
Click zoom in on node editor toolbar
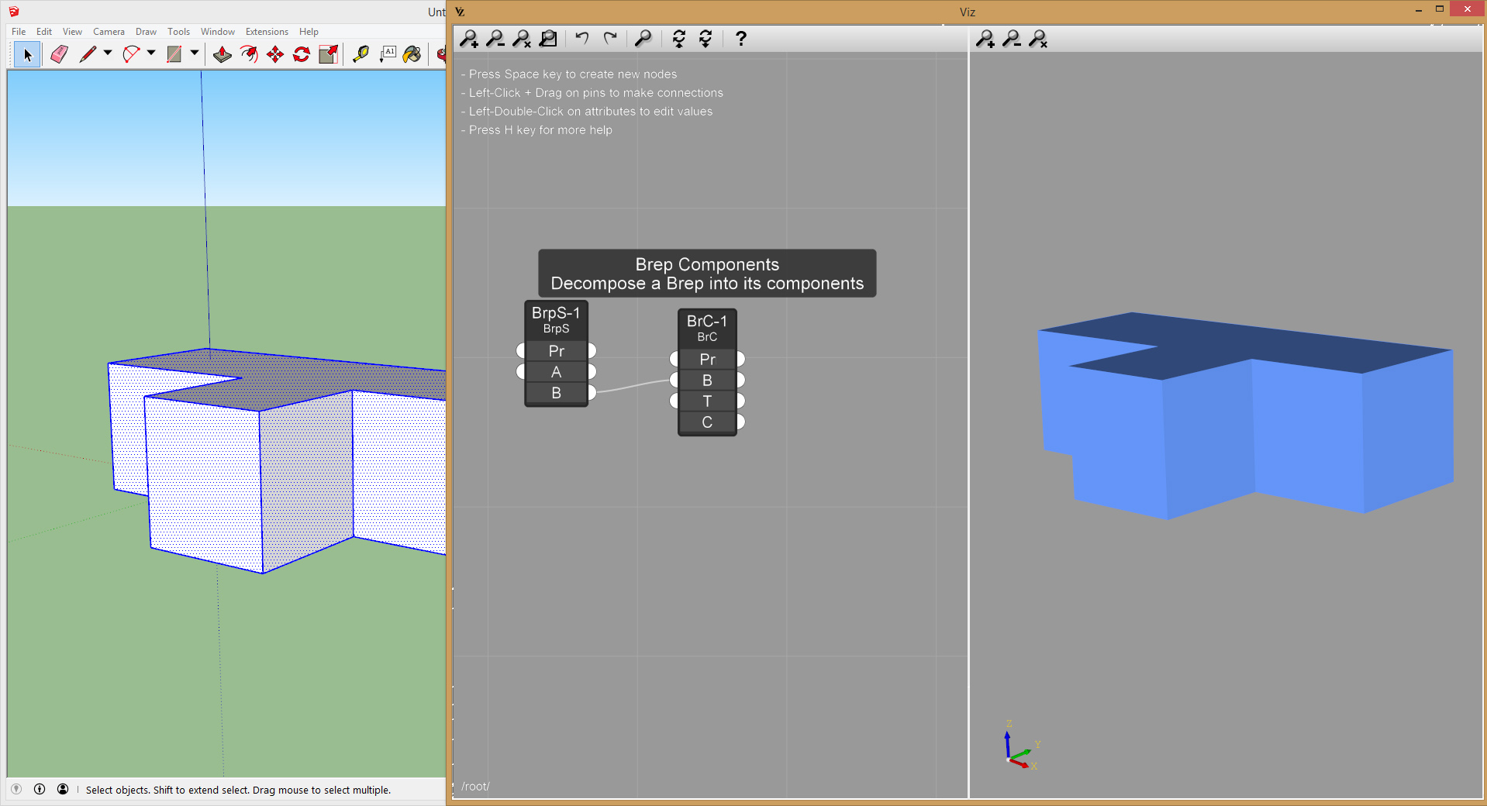pos(469,39)
